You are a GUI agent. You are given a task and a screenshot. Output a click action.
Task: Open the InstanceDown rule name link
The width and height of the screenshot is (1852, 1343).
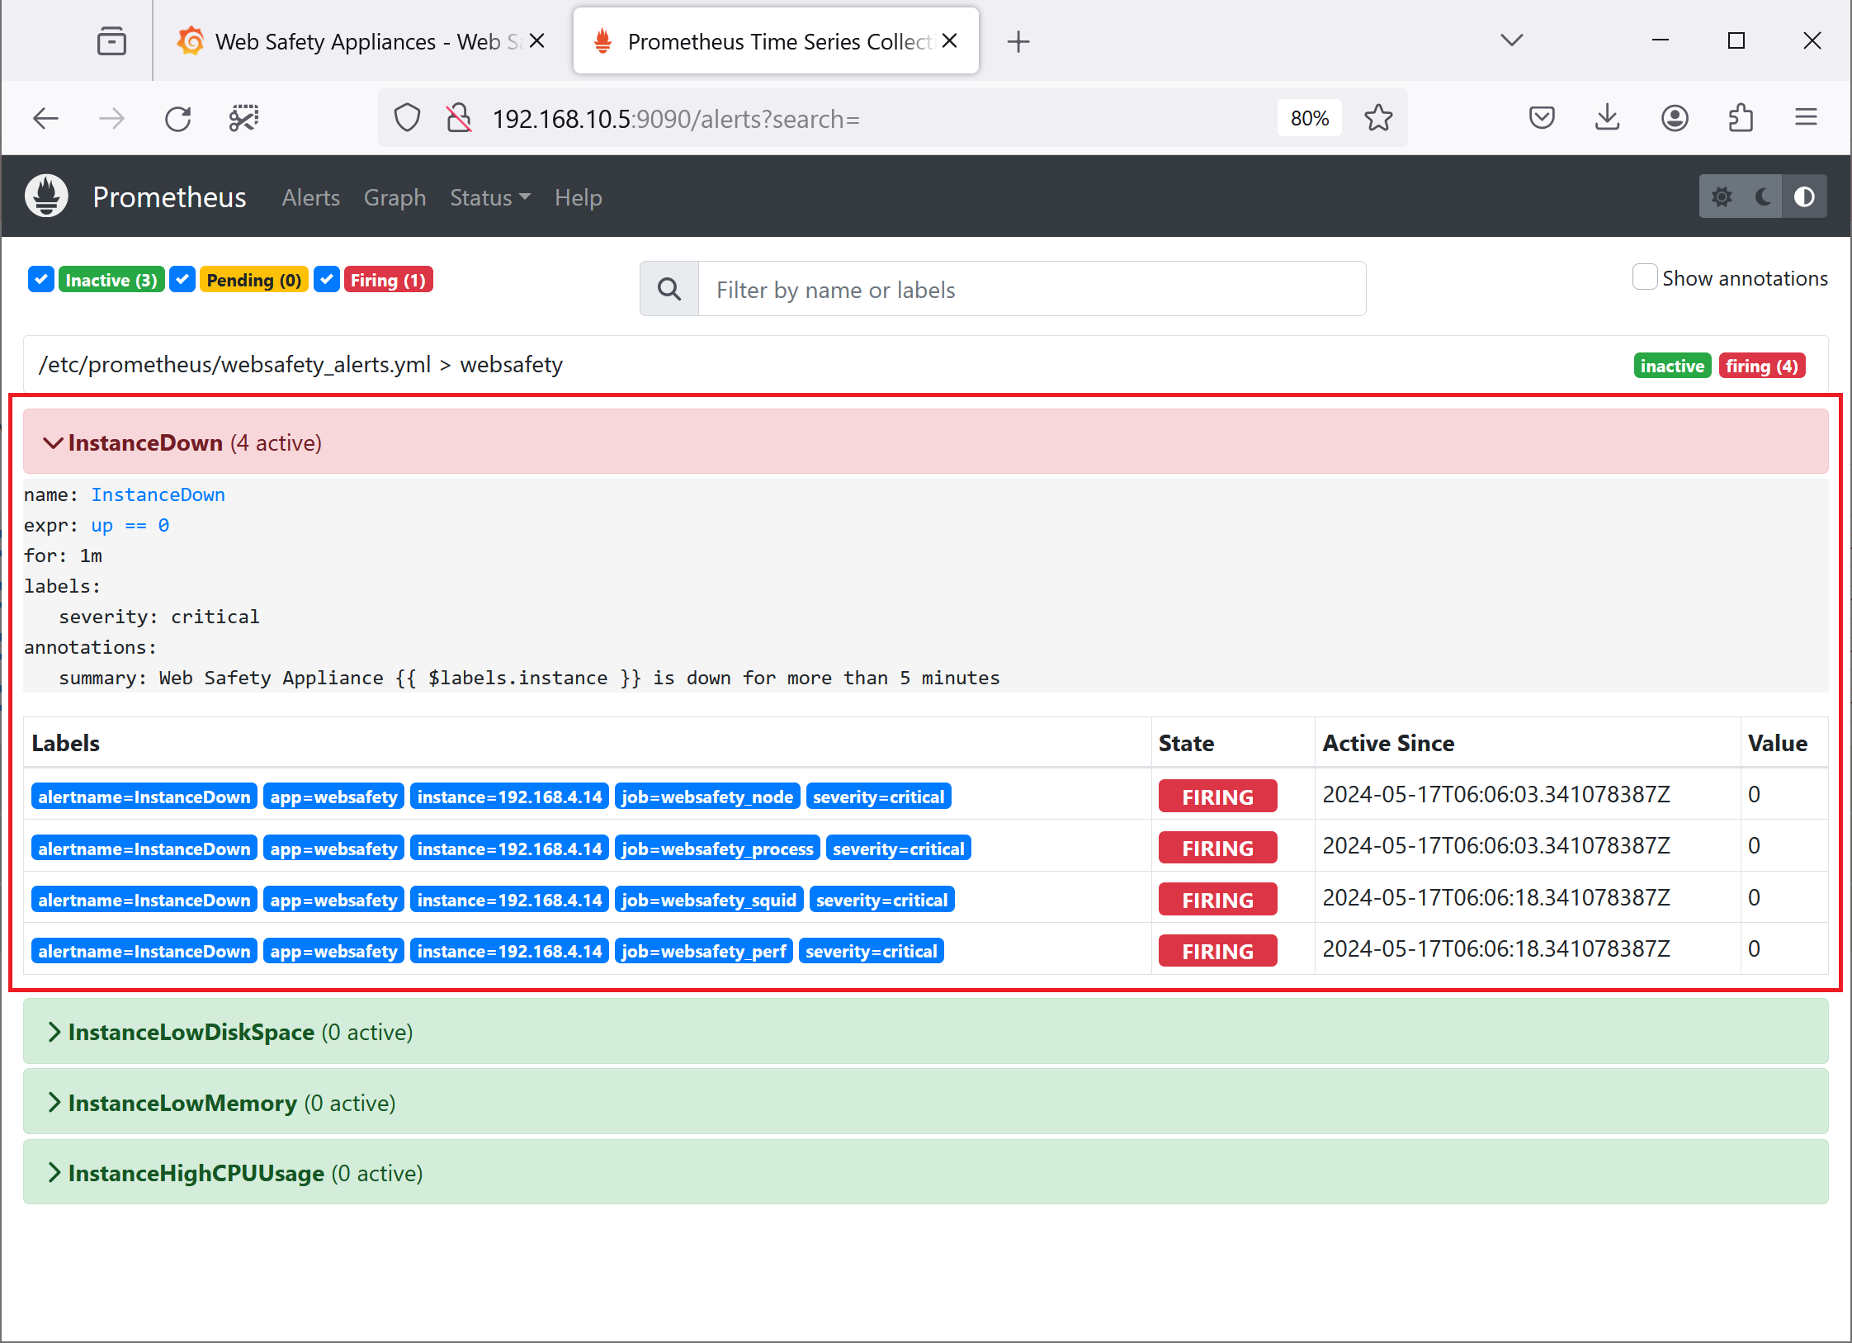(x=158, y=494)
